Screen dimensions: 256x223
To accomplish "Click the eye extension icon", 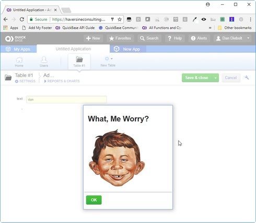I will (204, 19).
